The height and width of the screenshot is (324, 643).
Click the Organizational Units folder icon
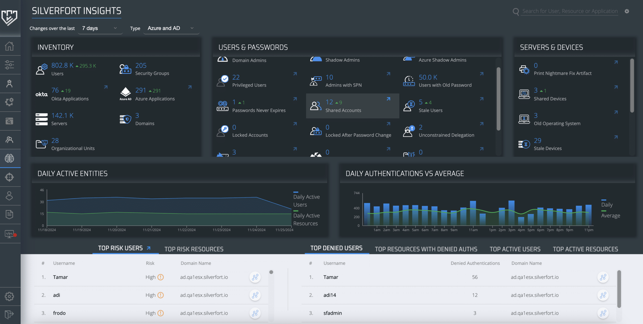click(x=41, y=144)
